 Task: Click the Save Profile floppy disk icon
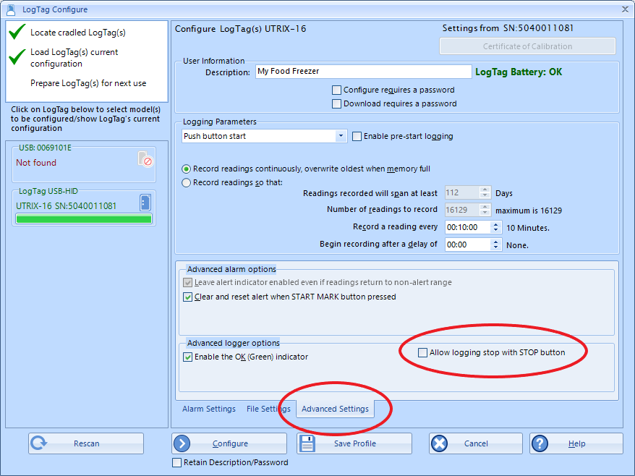point(307,443)
